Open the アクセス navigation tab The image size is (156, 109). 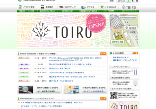(x=88, y=8)
